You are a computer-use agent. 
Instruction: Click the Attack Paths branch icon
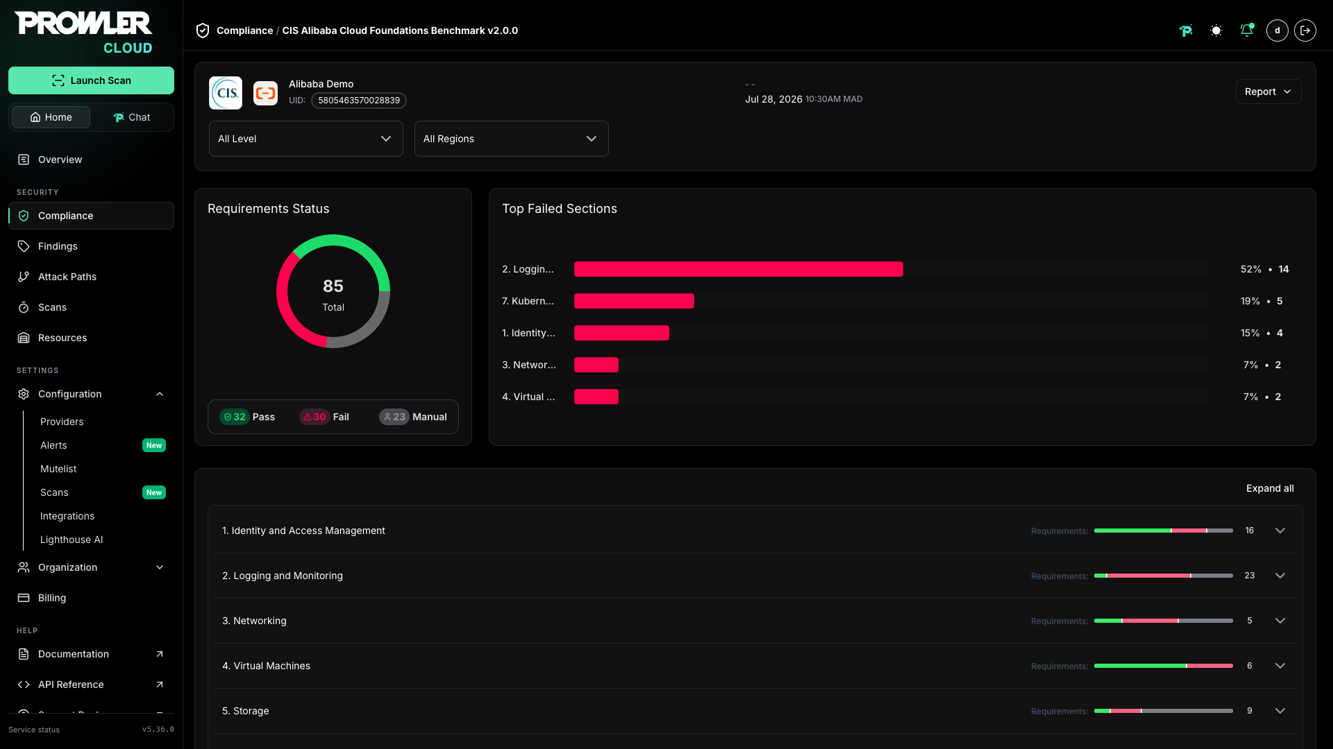pyautogui.click(x=24, y=277)
